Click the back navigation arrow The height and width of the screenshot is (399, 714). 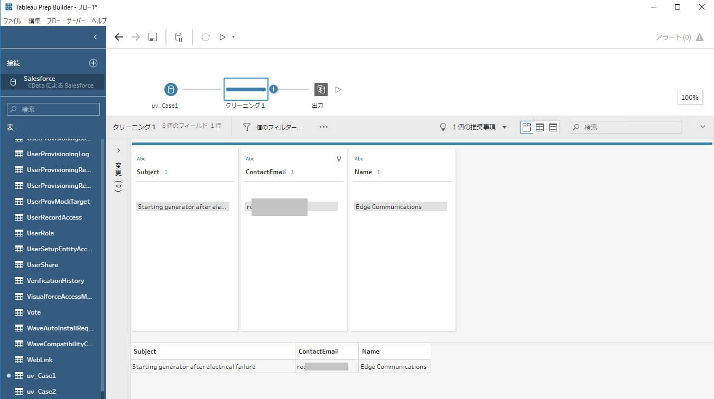(118, 36)
